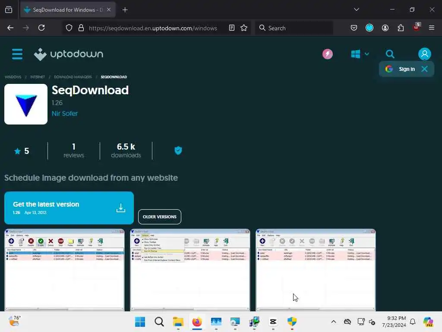Image resolution: width=442 pixels, height=332 pixels.
Task: Go to Internet breadcrumb
Action: point(38,77)
